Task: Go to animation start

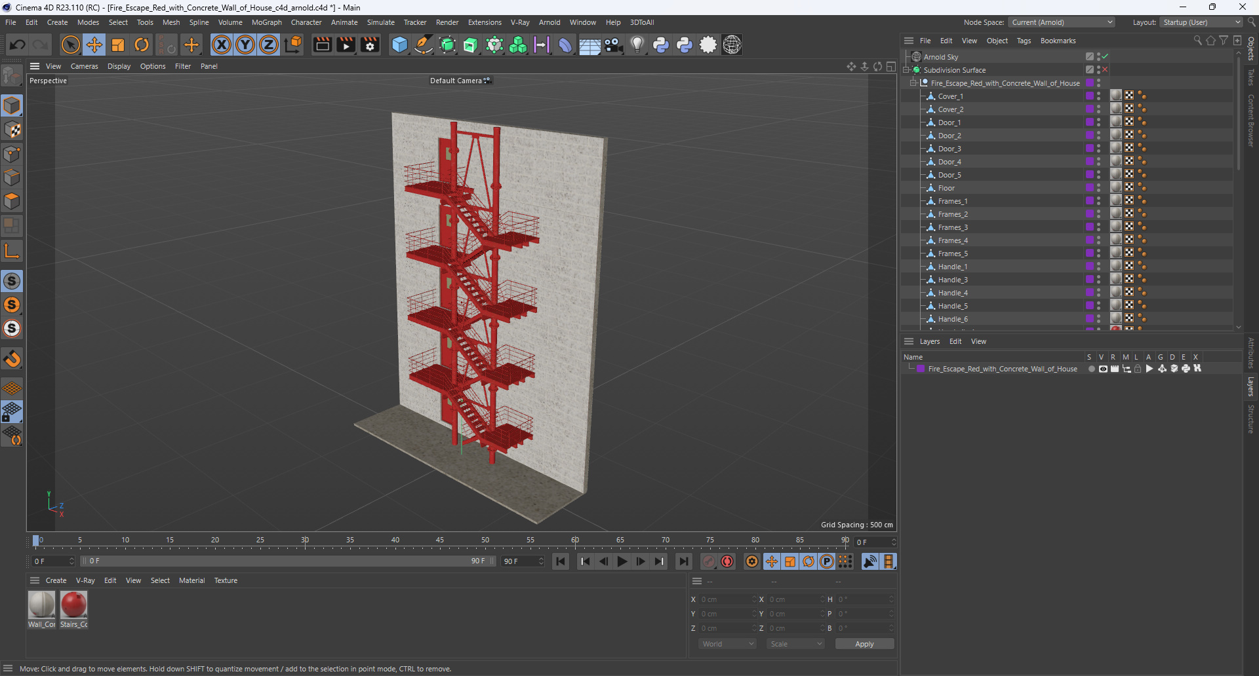Action: coord(560,561)
